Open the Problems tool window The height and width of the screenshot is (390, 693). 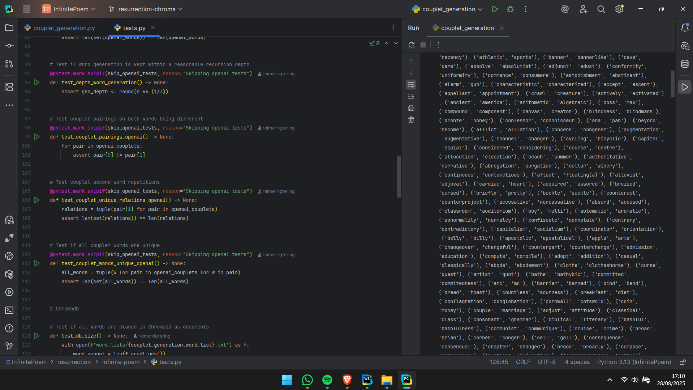click(x=9, y=328)
